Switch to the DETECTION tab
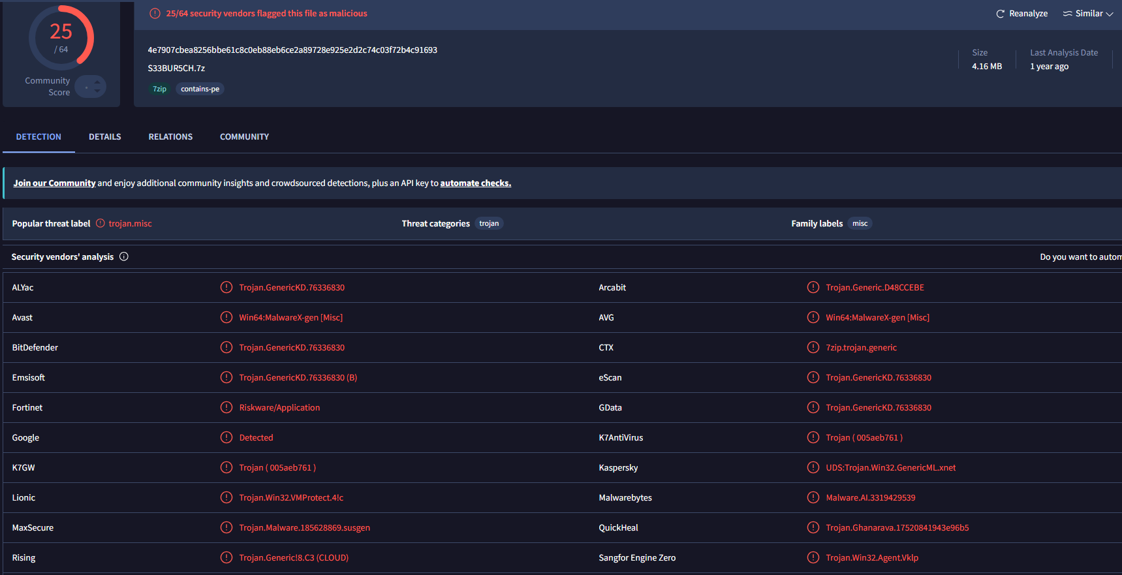Screen dimensions: 1122x575 39,137
